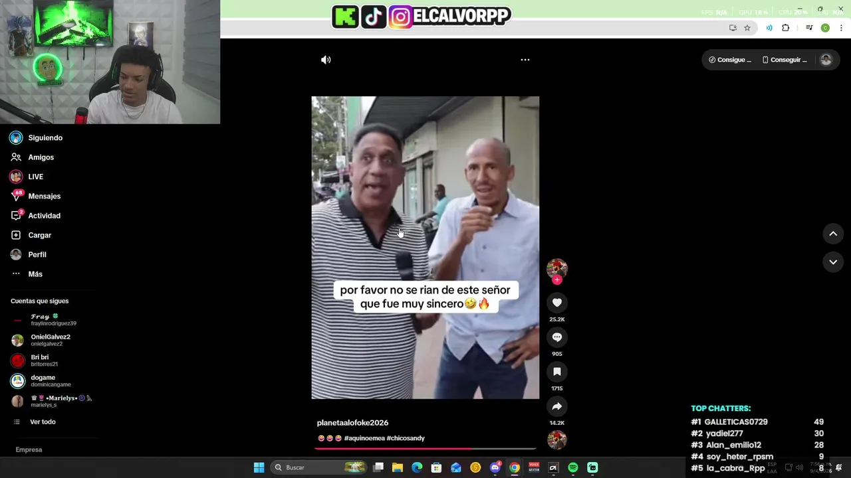The height and width of the screenshot is (478, 851).
Task: Open the comments bubble showing 905
Action: point(557,337)
